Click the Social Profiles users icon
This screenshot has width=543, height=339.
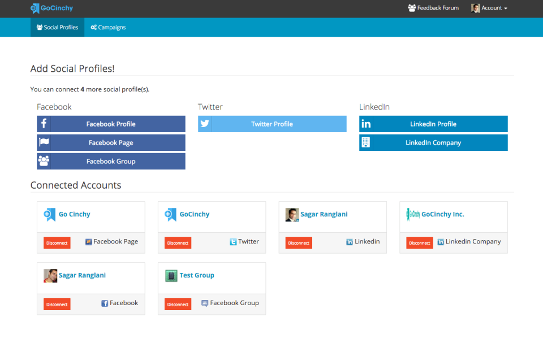[40, 27]
